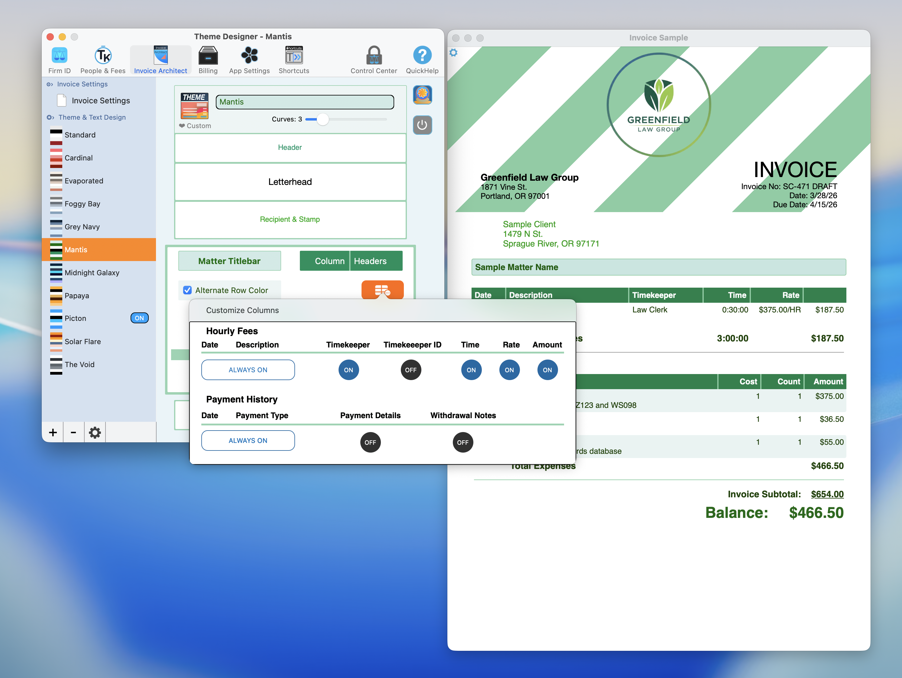Open the Firm ID section
The image size is (902, 678).
coord(59,60)
